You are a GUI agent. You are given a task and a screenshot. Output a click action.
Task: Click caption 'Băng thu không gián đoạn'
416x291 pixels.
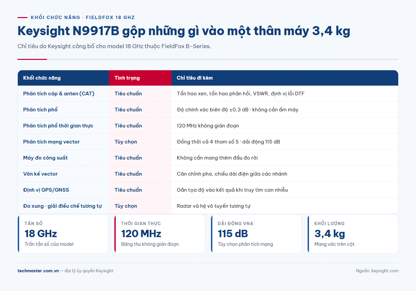[150, 244]
